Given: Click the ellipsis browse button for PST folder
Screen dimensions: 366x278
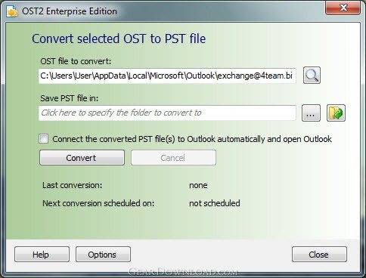Looking at the screenshot, I should coord(311,113).
